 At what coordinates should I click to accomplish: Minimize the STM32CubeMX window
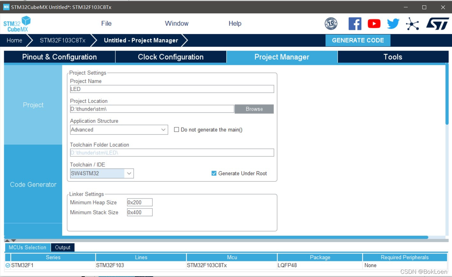406,7
